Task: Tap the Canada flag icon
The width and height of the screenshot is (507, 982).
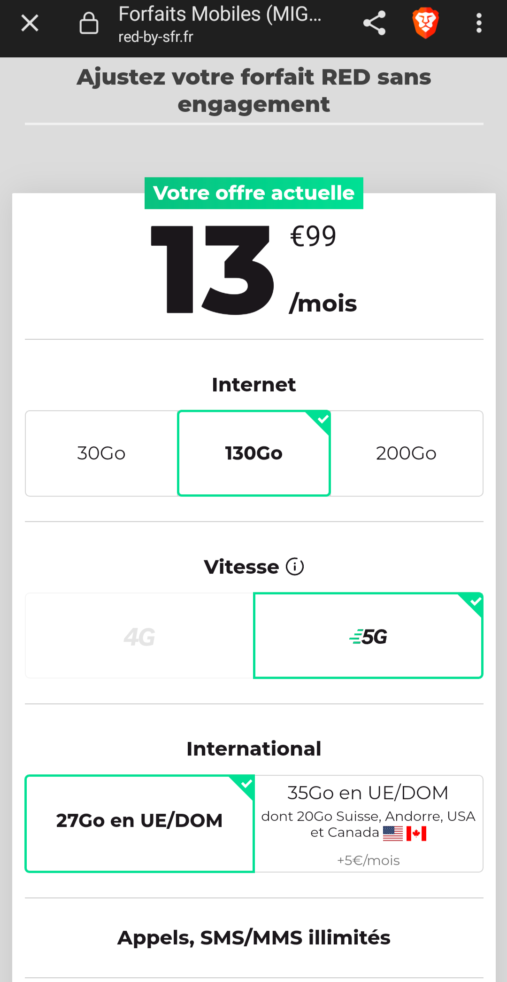Action: [416, 834]
